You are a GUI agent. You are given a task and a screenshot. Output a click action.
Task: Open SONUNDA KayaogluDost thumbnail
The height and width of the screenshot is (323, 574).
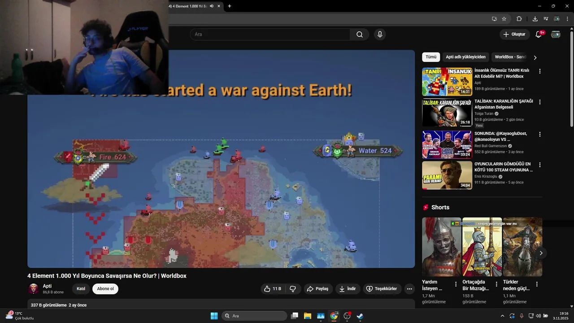click(x=447, y=144)
